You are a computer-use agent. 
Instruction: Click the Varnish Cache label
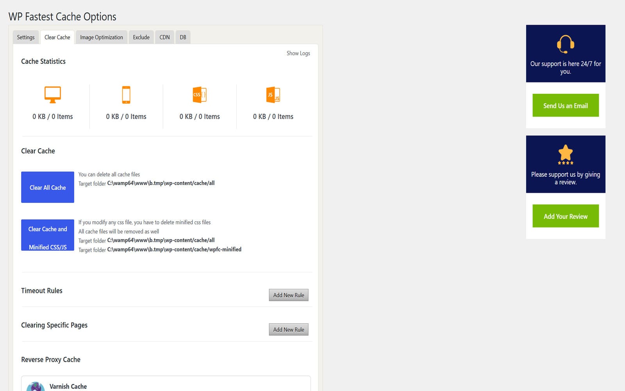[x=68, y=386]
